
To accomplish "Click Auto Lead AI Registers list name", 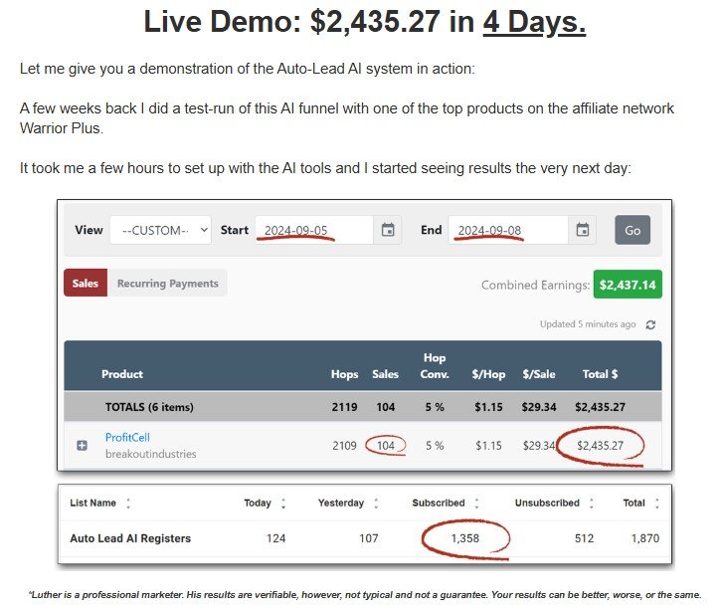I will click(x=130, y=538).
